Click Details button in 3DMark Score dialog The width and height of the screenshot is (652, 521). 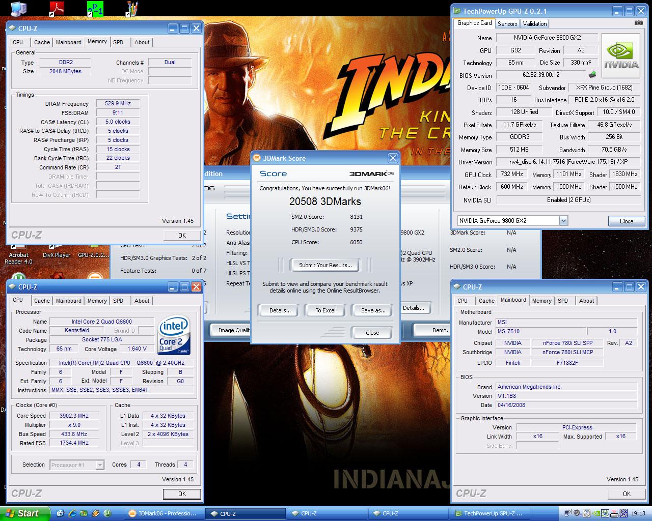(280, 310)
